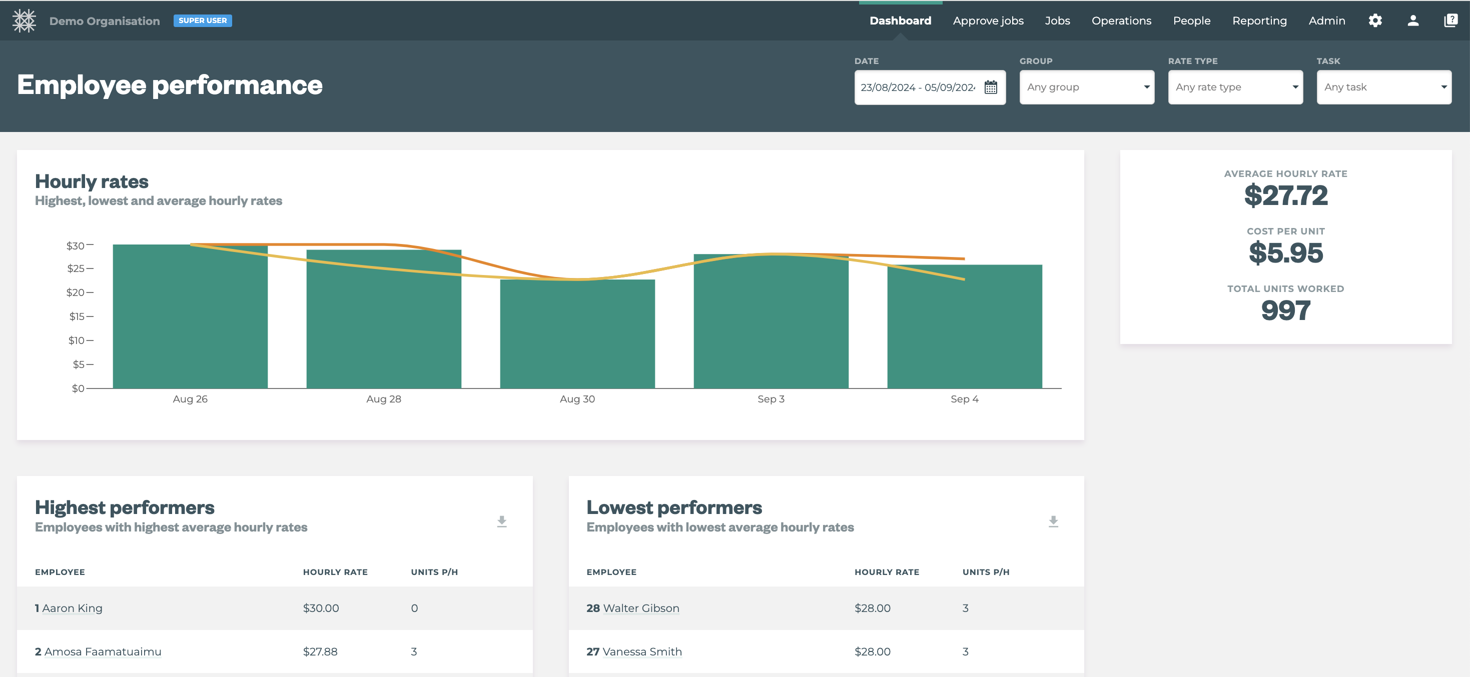Go to the Admin section
Screen dimensions: 1470x677
click(1327, 20)
